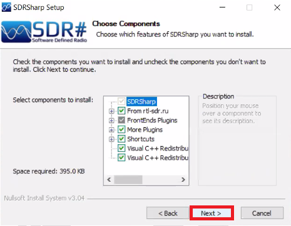Expand the FrontEnds Plugins tree node
The image size is (291, 226).
click(111, 120)
